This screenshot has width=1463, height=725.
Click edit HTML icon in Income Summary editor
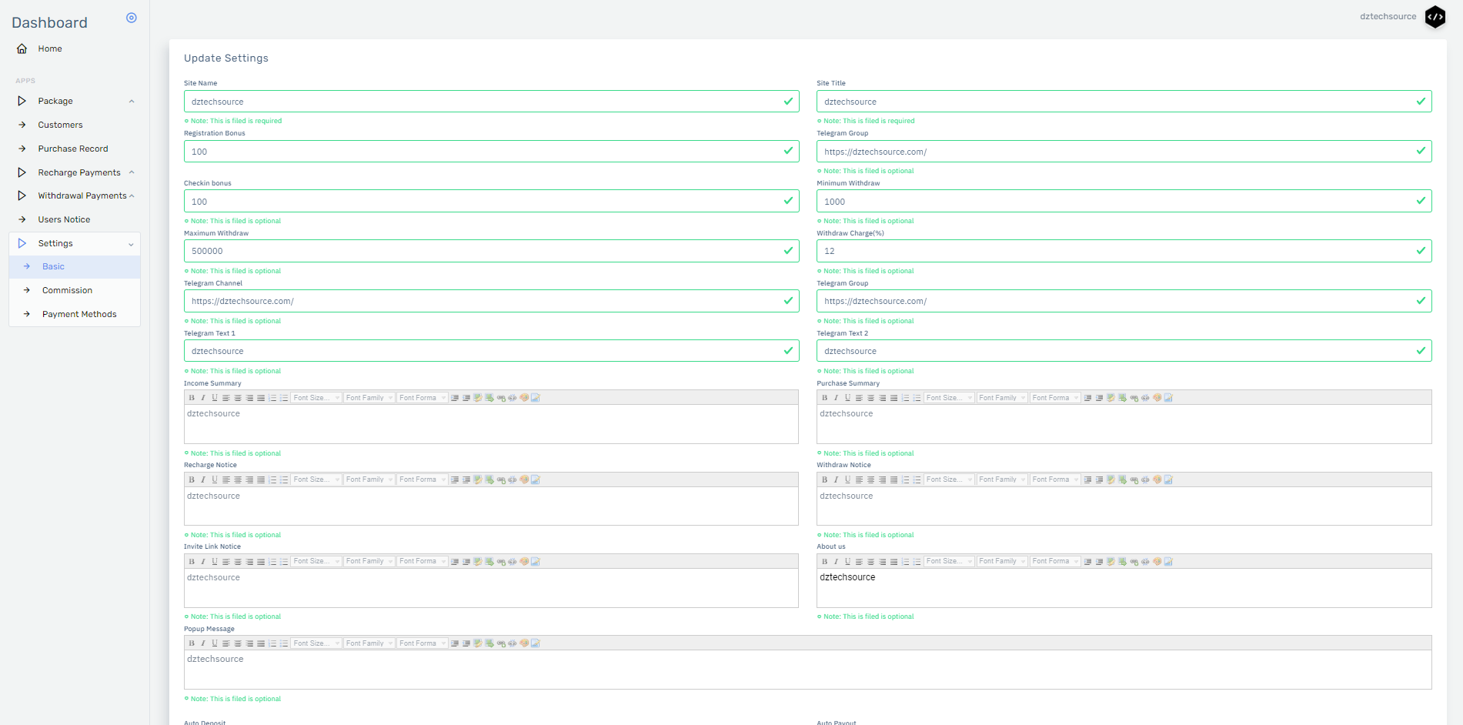point(536,398)
